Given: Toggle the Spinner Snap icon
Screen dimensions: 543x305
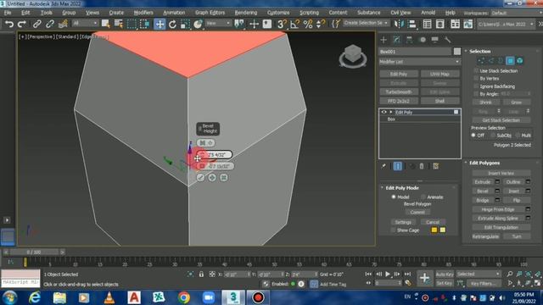Looking at the screenshot, I should point(321,24).
